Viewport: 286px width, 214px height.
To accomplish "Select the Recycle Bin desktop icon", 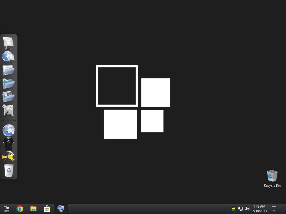I will click(272, 179).
